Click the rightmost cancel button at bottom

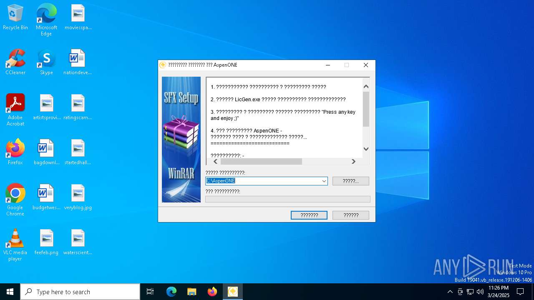pyautogui.click(x=351, y=215)
